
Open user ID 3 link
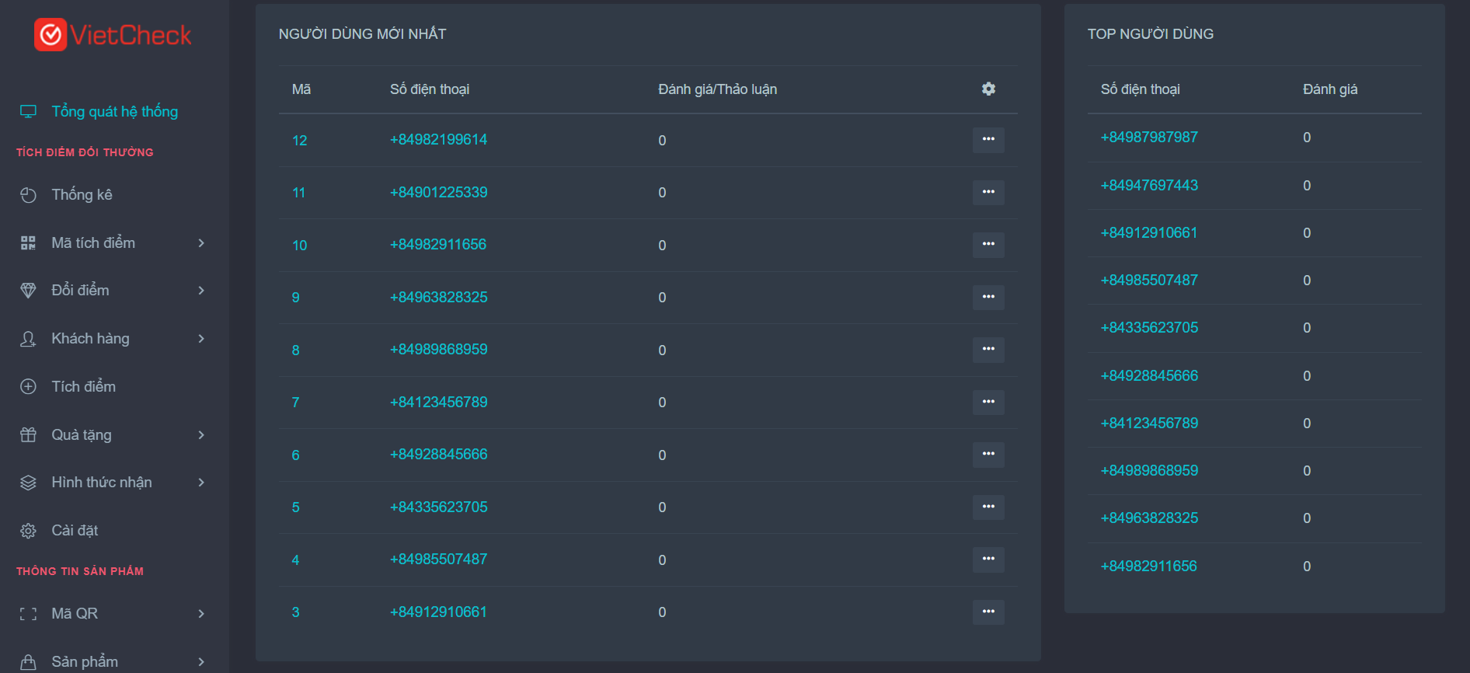coord(295,612)
